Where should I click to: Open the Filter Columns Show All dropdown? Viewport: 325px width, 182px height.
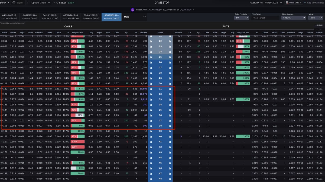click(x=294, y=18)
